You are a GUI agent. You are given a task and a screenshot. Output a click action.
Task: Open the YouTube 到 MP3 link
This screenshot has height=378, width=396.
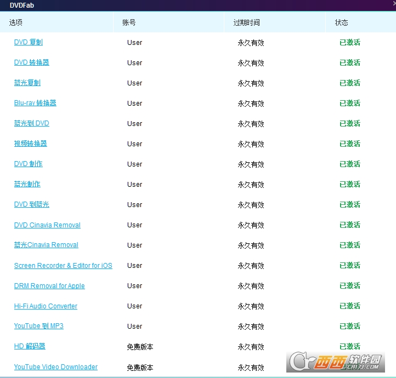38,326
